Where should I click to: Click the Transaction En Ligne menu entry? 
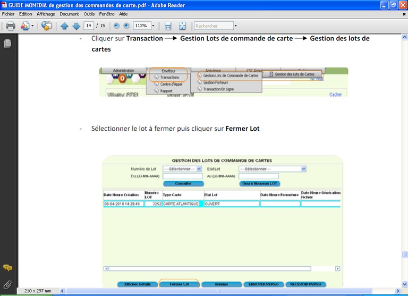tap(218, 89)
